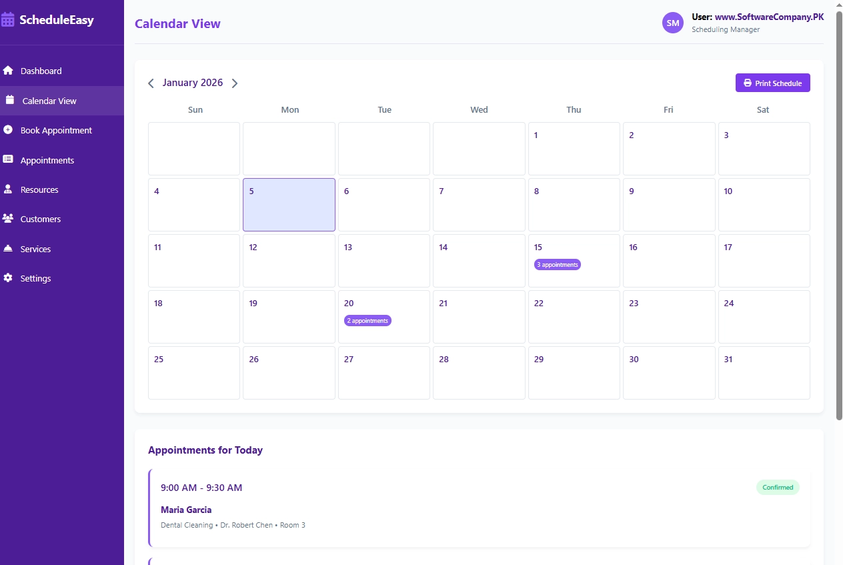This screenshot has width=843, height=565.
Task: Click the ScheduleEasy calendar logo icon
Action: click(x=8, y=19)
